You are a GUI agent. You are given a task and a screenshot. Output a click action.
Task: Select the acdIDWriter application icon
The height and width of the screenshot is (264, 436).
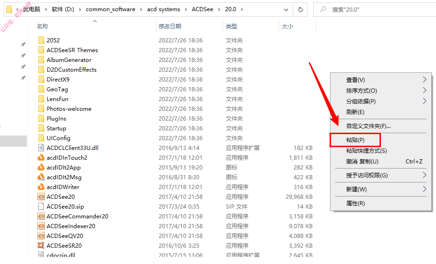point(41,187)
